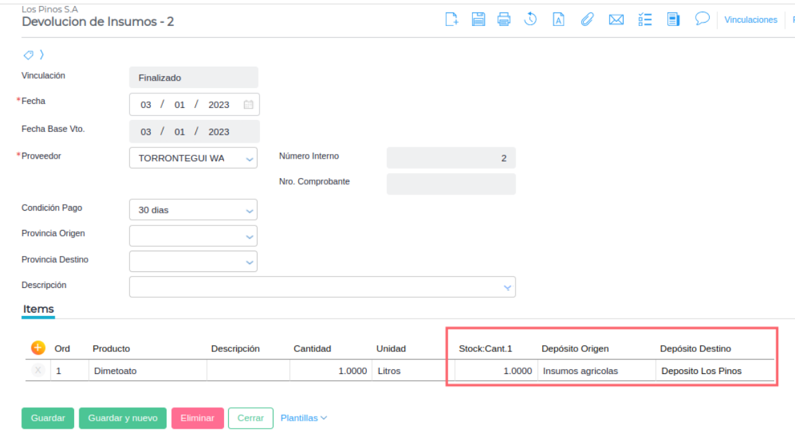
Task: Open the Condición Pago dropdown
Action: coord(249,211)
